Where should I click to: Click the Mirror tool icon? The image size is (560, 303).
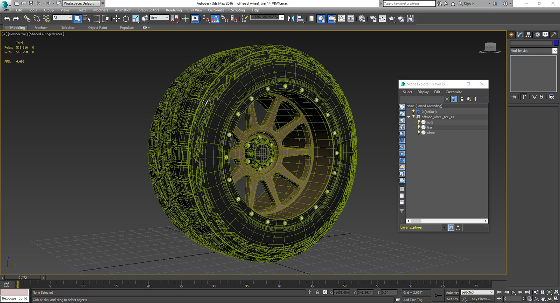click(x=291, y=19)
